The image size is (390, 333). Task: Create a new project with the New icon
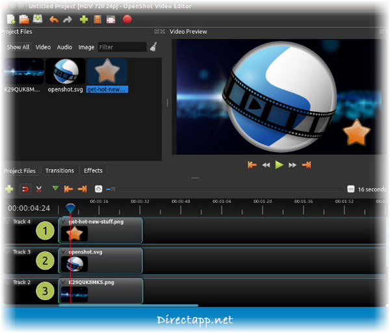point(11,20)
